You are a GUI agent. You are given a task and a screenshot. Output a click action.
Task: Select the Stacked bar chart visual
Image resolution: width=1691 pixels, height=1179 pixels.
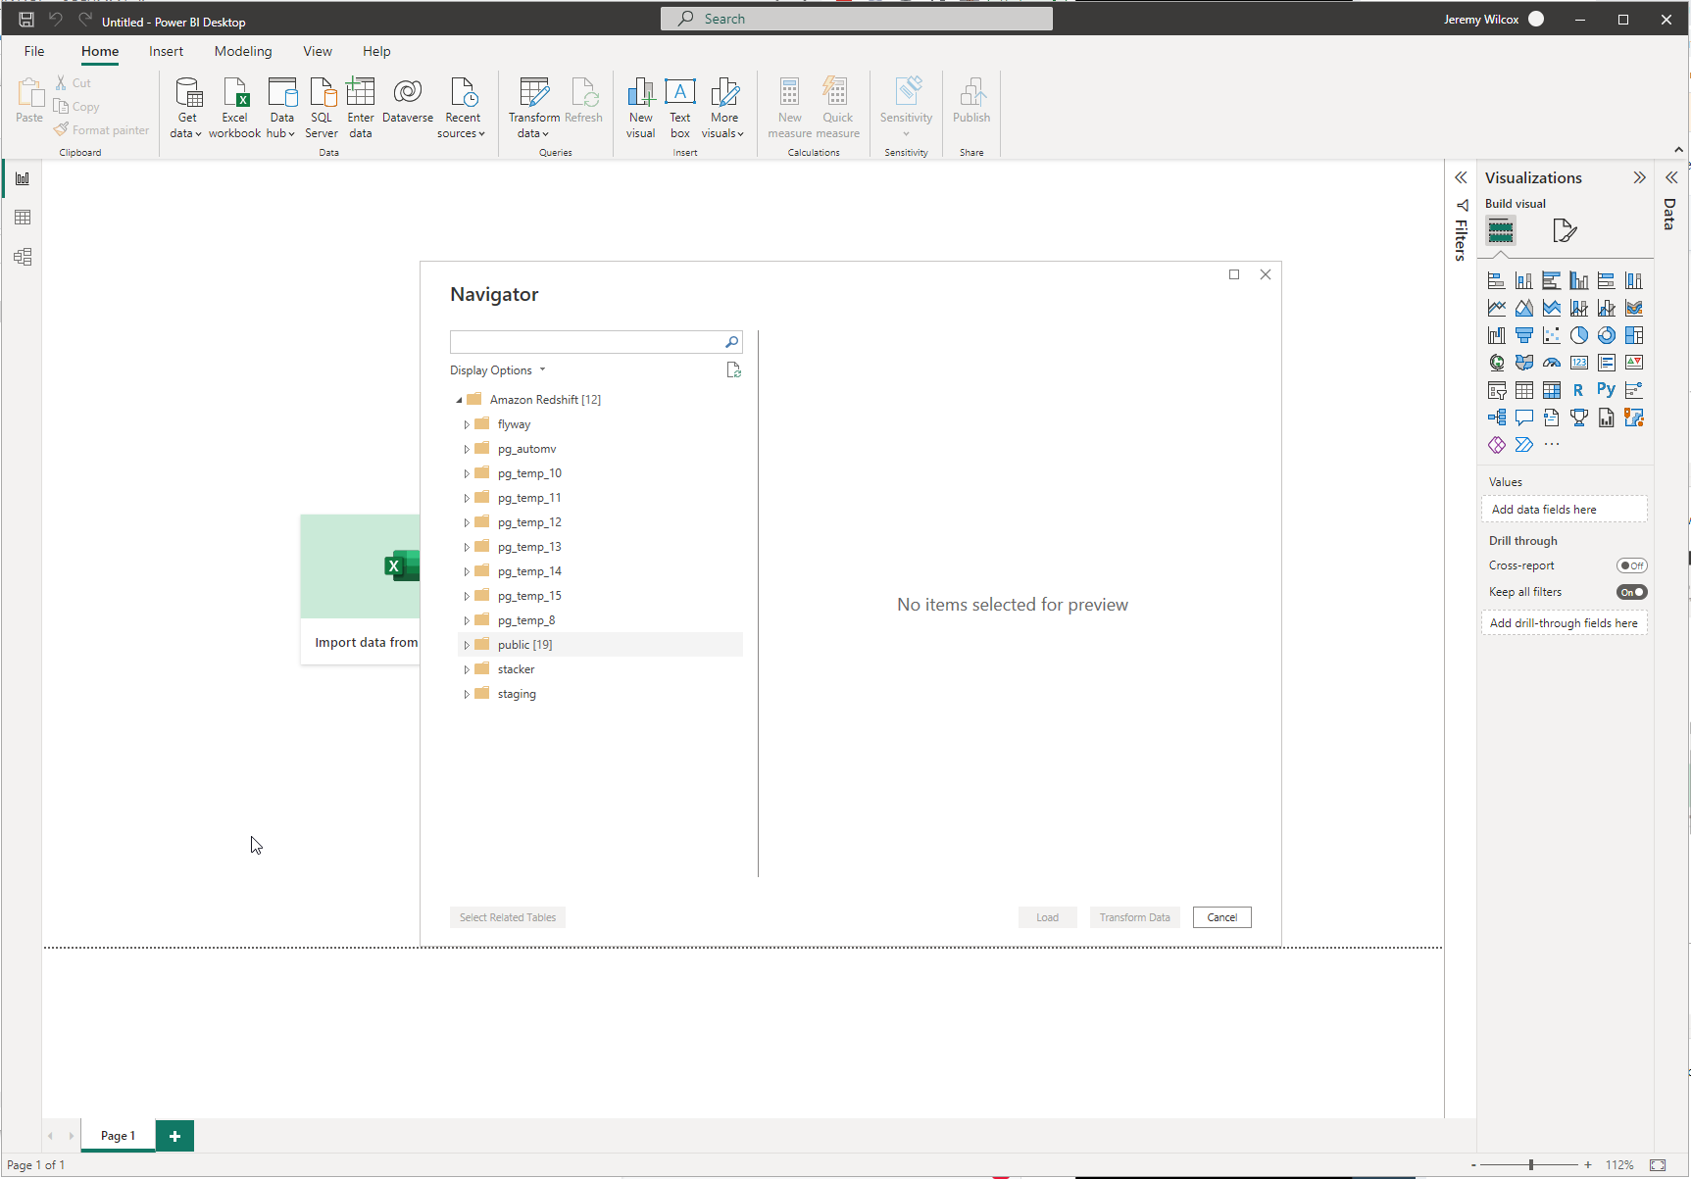click(x=1497, y=280)
